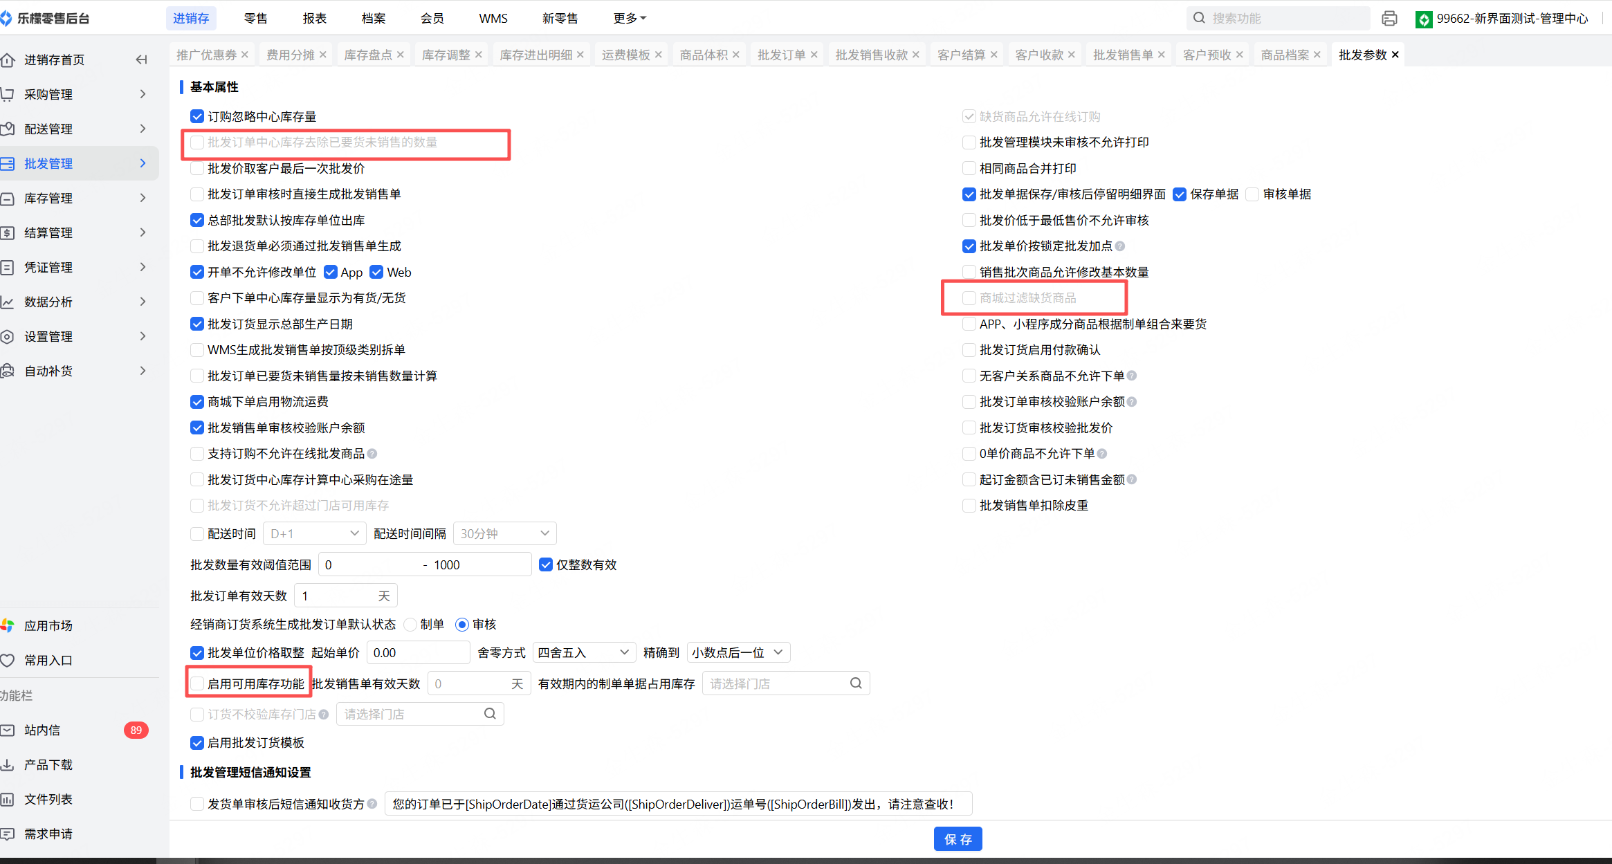Open 站内信 messages in sidebar

[x=42, y=730]
